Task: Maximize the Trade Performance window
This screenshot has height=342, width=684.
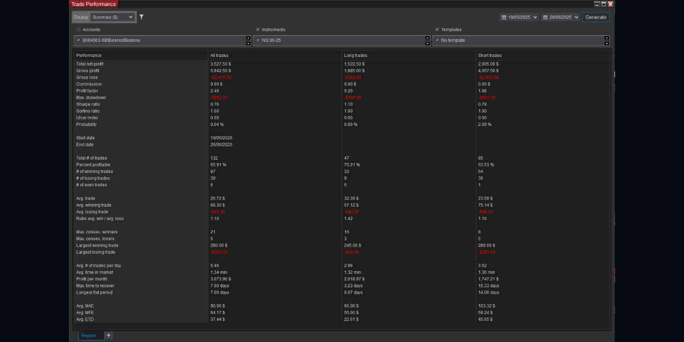Action: (x=604, y=4)
